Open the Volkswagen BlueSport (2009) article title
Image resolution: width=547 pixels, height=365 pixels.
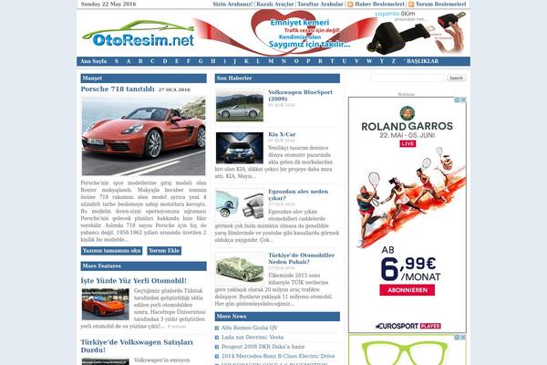[300, 95]
